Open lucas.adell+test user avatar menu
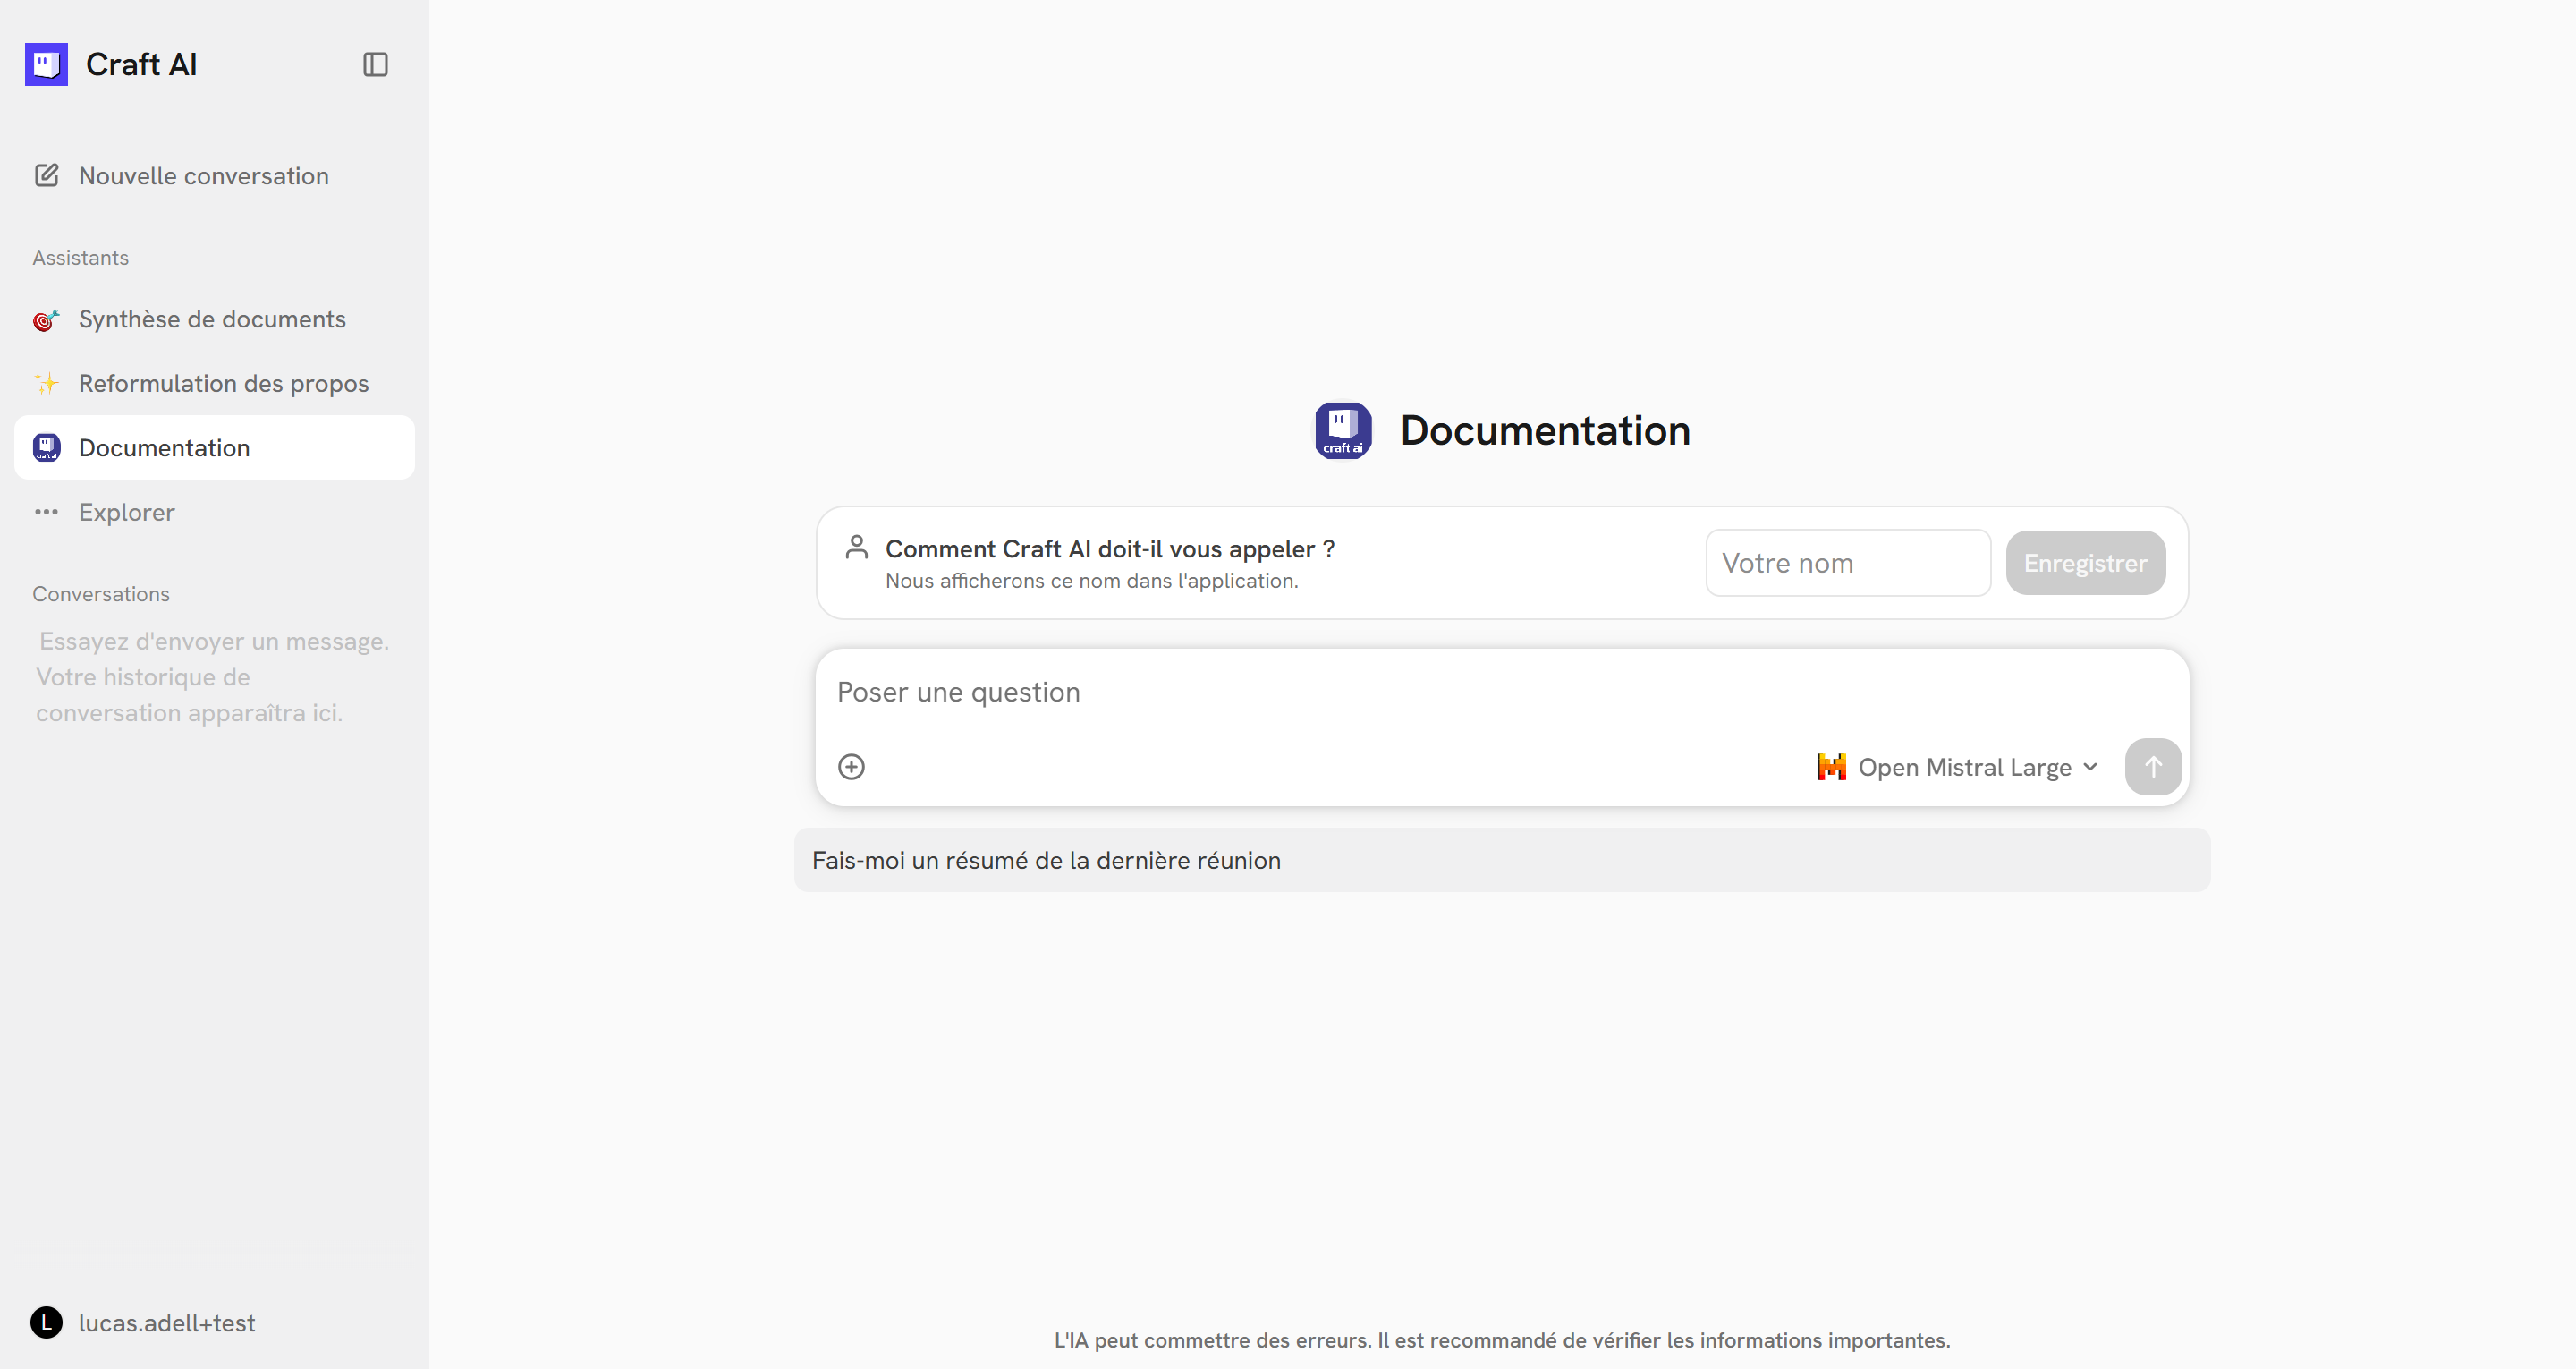 [x=46, y=1322]
